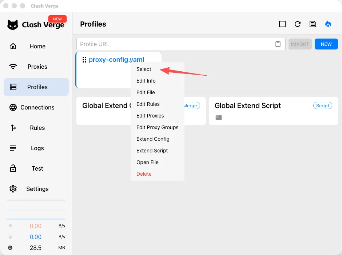Click the upload arrow icon in the traffic stats

[10, 226]
